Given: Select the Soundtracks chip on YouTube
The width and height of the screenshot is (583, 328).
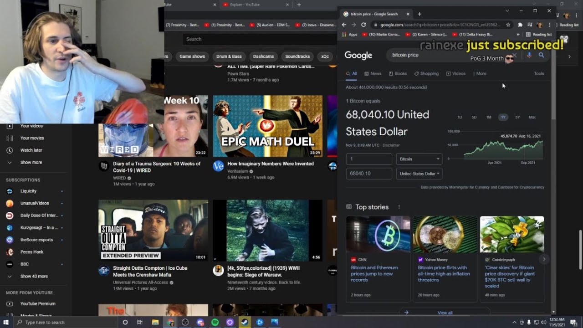Looking at the screenshot, I should pos(297,56).
